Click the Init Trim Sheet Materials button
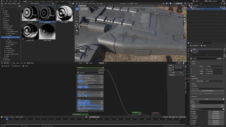 [208, 91]
